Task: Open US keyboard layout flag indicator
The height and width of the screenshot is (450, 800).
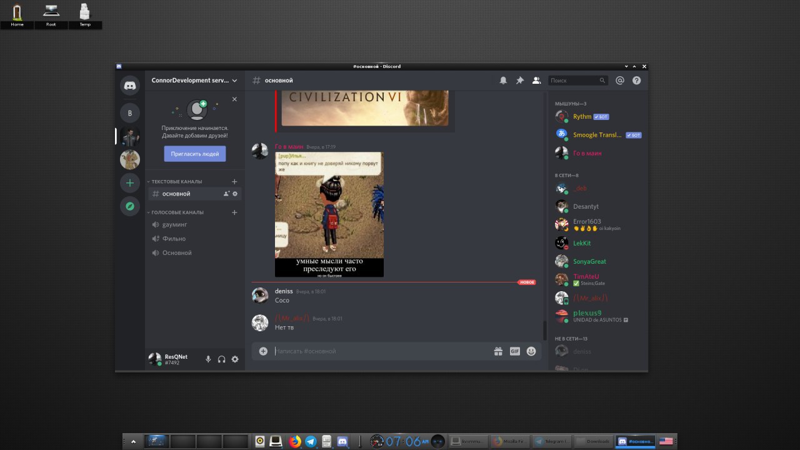Action: point(666,441)
